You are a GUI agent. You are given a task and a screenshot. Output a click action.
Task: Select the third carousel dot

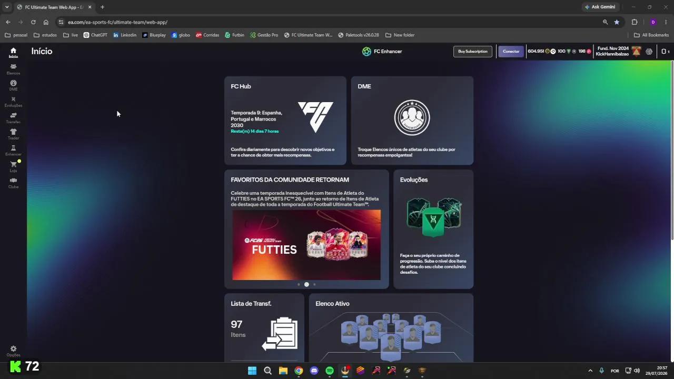pyautogui.click(x=314, y=284)
